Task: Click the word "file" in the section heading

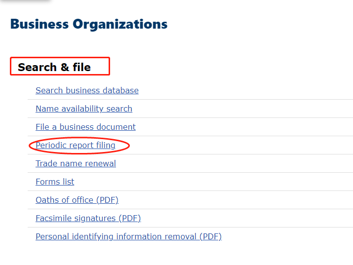Action: (82, 67)
